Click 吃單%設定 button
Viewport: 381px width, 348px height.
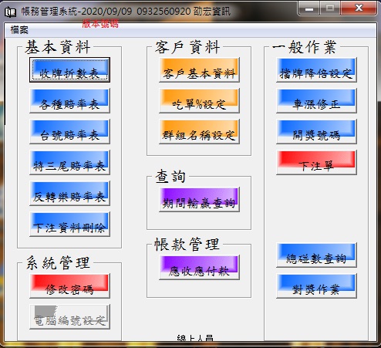[x=199, y=101]
